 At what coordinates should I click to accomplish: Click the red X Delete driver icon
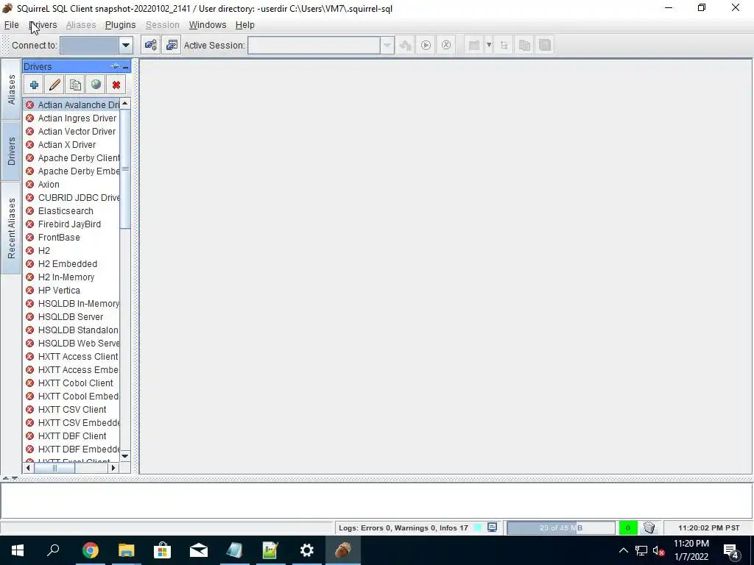[116, 85]
